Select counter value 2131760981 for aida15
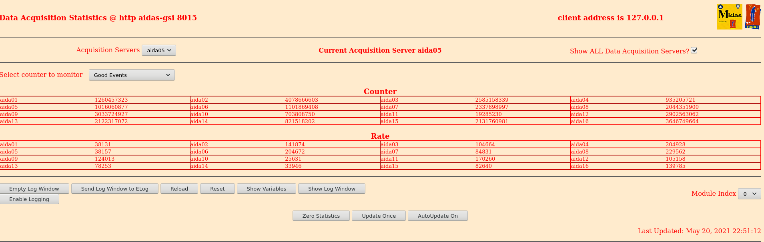This screenshot has height=242, width=764. point(492,121)
